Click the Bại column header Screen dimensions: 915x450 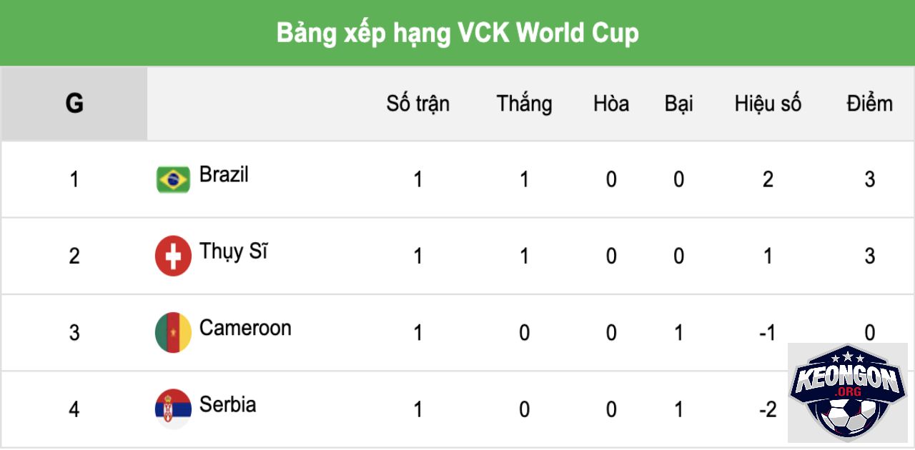(679, 104)
